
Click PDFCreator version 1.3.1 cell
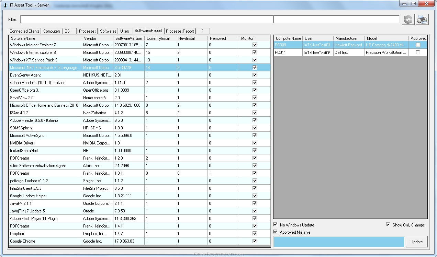pyautogui.click(x=129, y=173)
